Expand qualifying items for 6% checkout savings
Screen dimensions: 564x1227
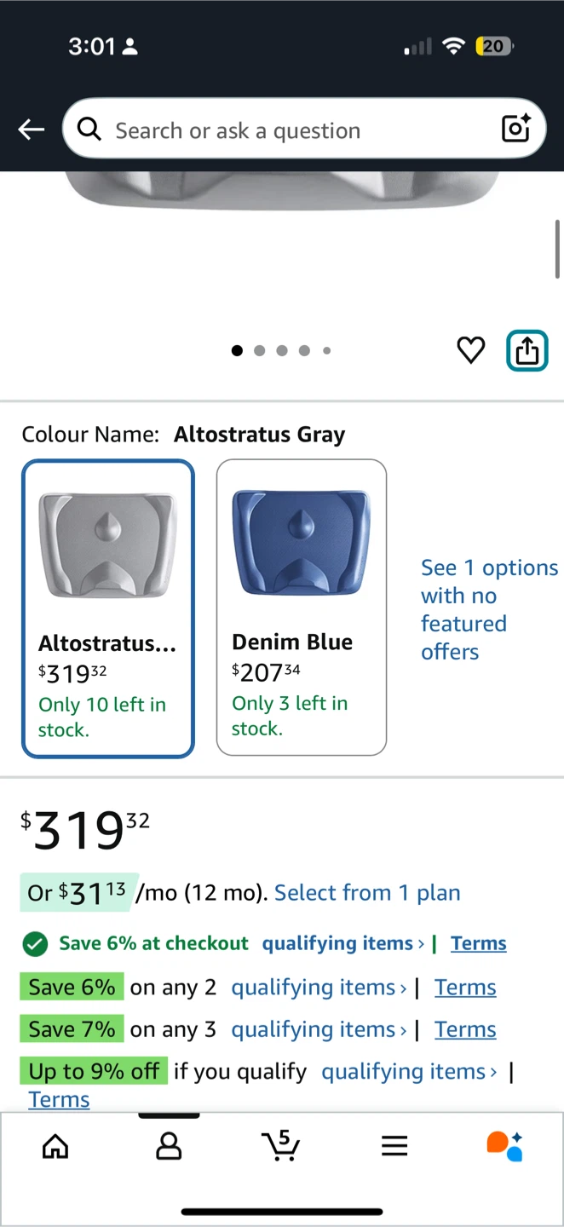click(x=342, y=943)
